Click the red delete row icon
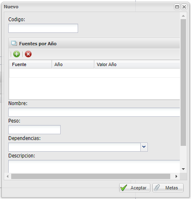The height and width of the screenshot is (199, 191). [x=28, y=54]
